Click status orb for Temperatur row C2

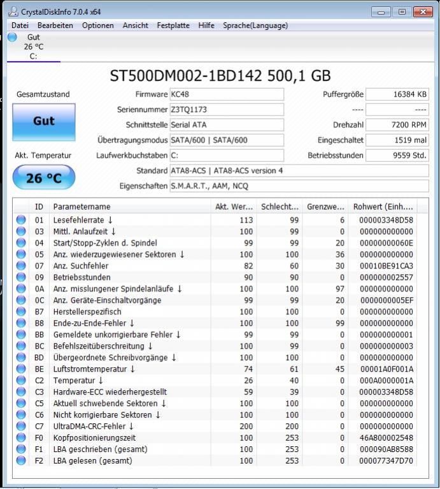[x=21, y=381]
